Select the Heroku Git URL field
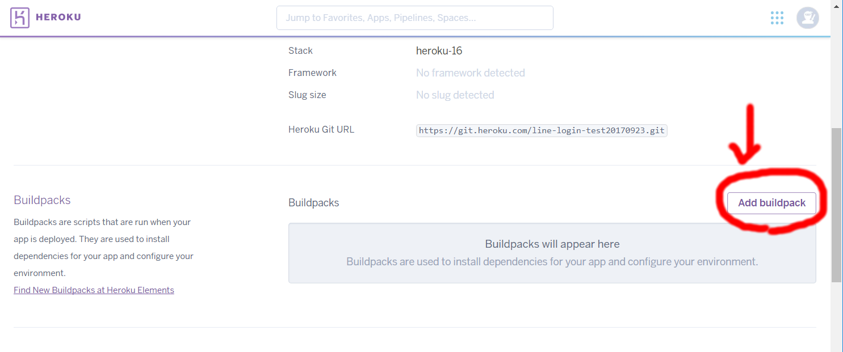This screenshot has height=352, width=843. (542, 130)
